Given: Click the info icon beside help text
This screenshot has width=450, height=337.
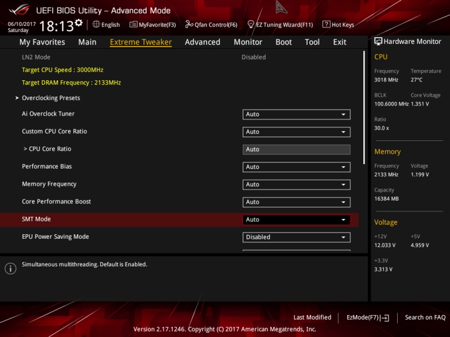Looking at the screenshot, I should click(11, 268).
